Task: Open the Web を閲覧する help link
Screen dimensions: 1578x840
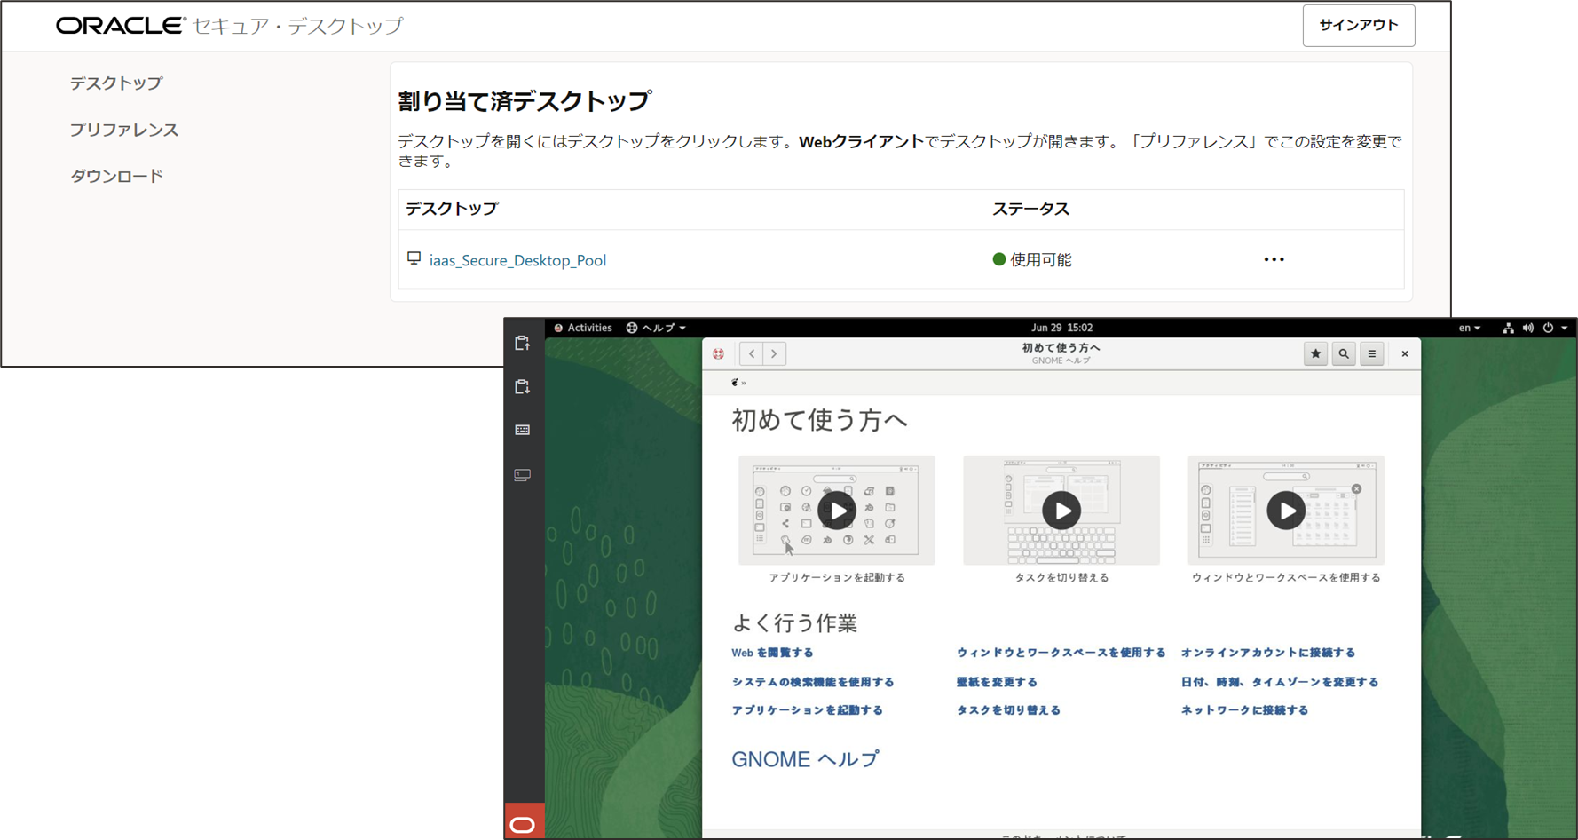Action: (x=772, y=653)
